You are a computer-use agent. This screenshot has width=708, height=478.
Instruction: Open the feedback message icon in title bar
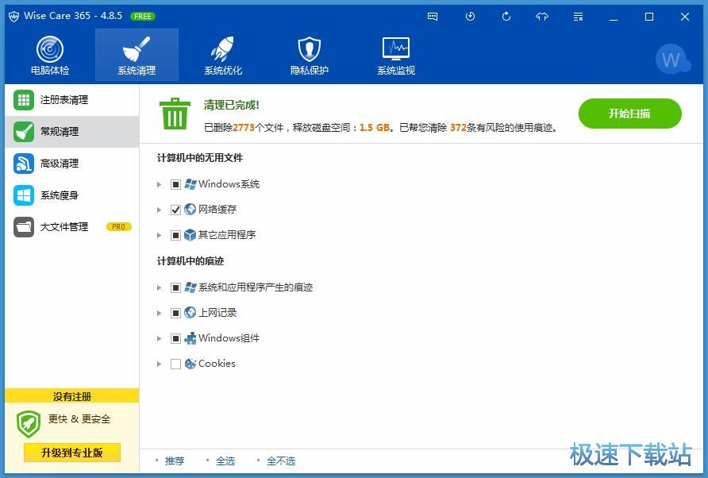(x=433, y=17)
